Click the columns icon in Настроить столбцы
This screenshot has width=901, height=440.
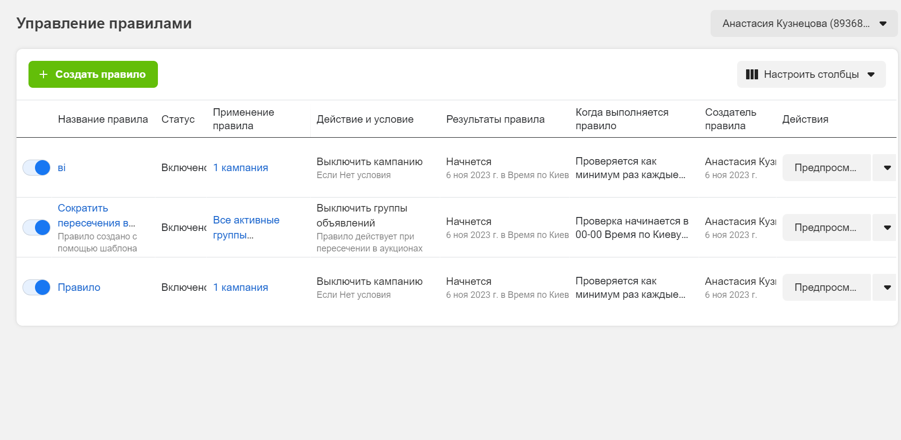point(752,74)
